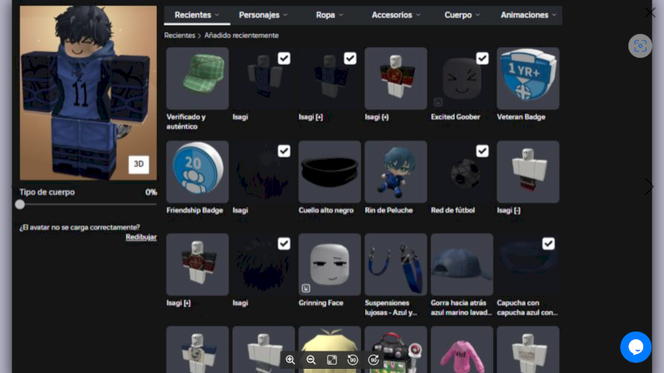Expand the Ropa dropdown arrow

pyautogui.click(x=341, y=15)
